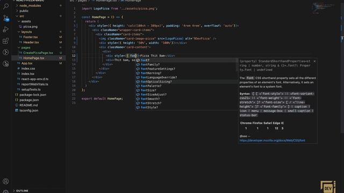Click the 'const HomePage' declaration text
The height and width of the screenshot is (193, 344).
tap(94, 17)
